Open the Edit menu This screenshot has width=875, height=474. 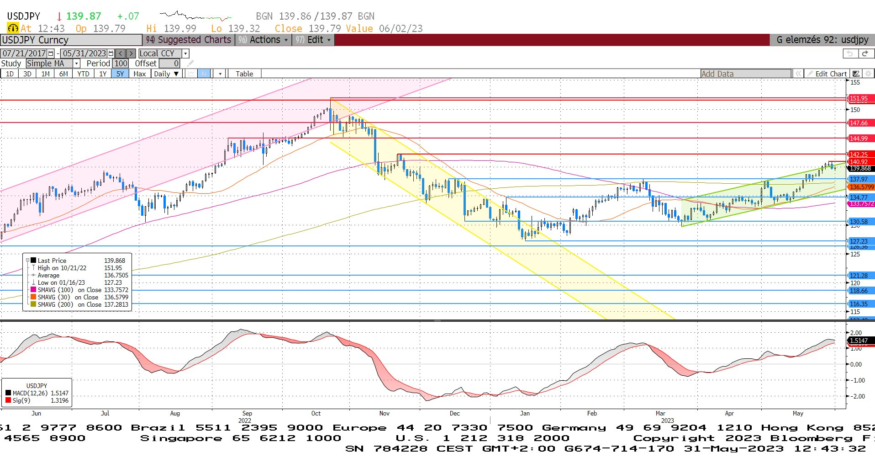[313, 40]
